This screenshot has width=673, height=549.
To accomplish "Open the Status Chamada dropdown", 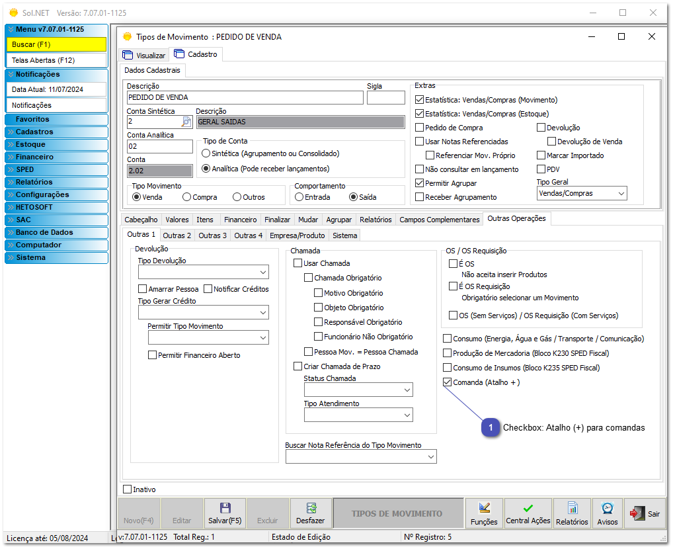I will click(x=358, y=389).
